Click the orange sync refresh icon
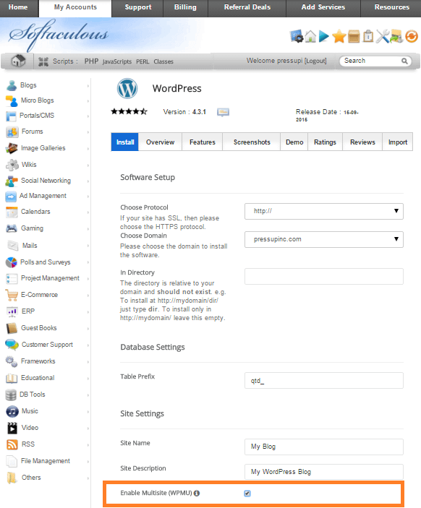421x508 pixels. click(x=412, y=36)
